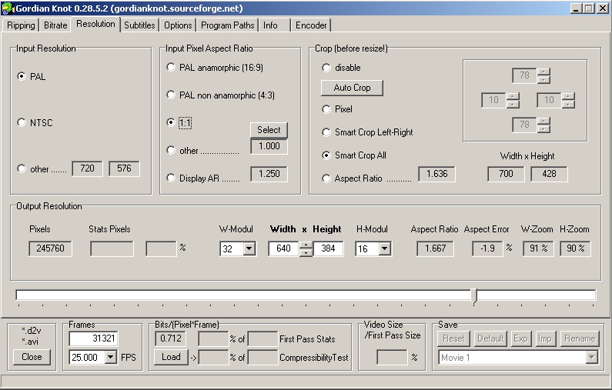Switch to the Options tab
Viewport: 612px width, 390px height.
click(x=178, y=25)
